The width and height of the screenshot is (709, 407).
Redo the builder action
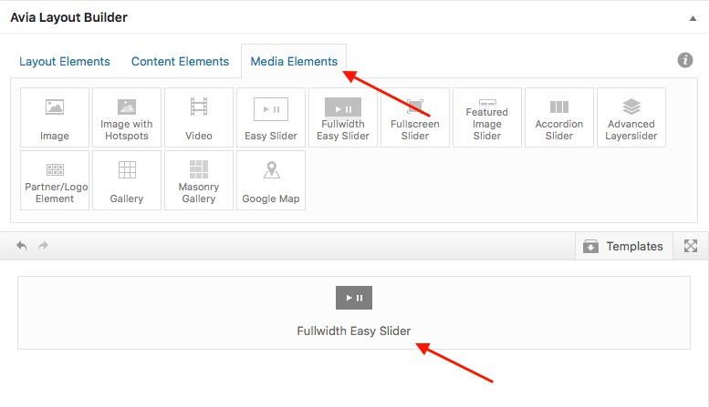[x=43, y=246]
